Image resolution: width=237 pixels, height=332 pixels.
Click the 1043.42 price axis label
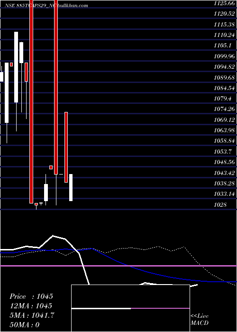224,173
